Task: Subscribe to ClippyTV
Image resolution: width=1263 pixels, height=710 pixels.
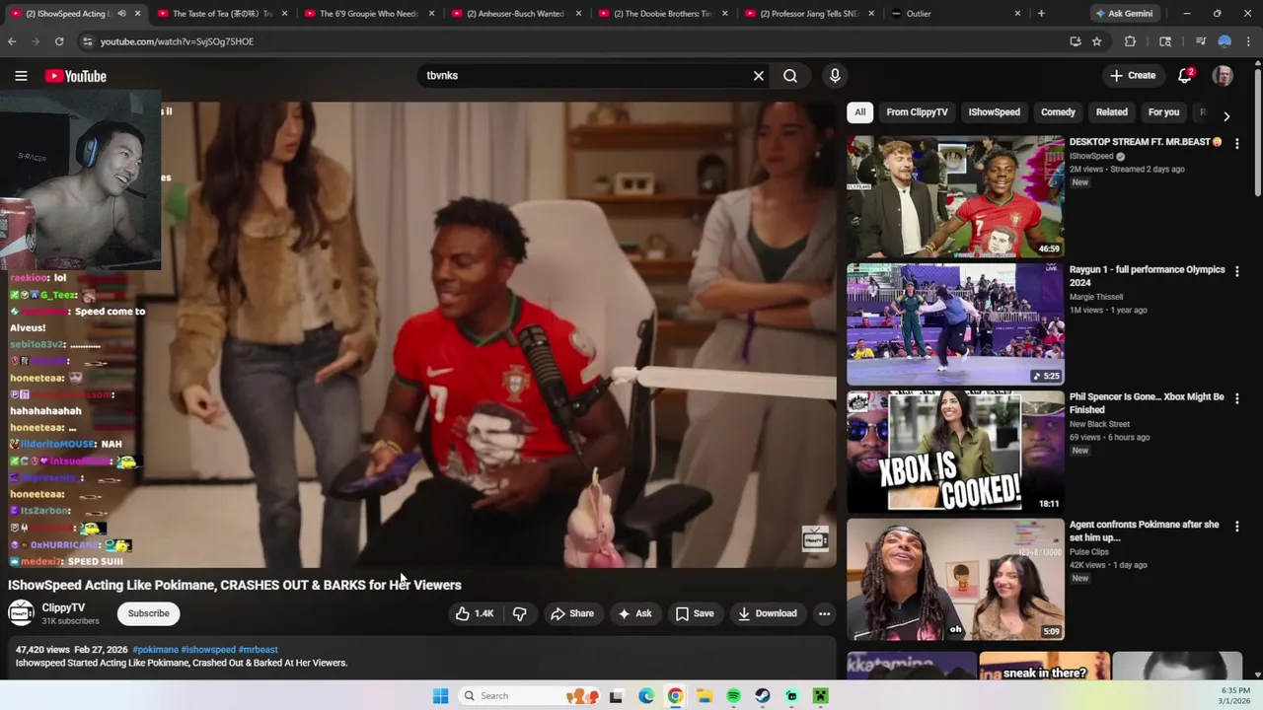Action: click(149, 613)
